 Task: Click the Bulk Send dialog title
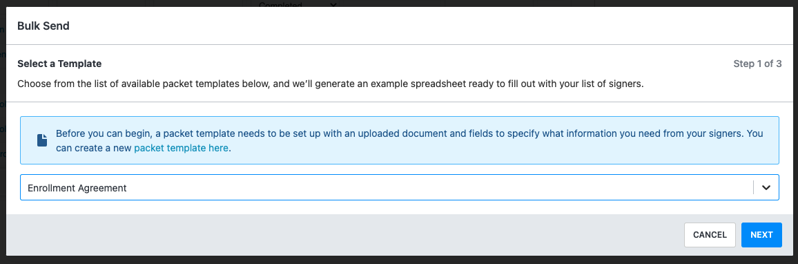pyautogui.click(x=43, y=26)
